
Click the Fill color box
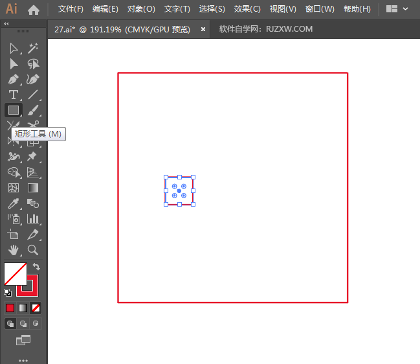[16, 274]
